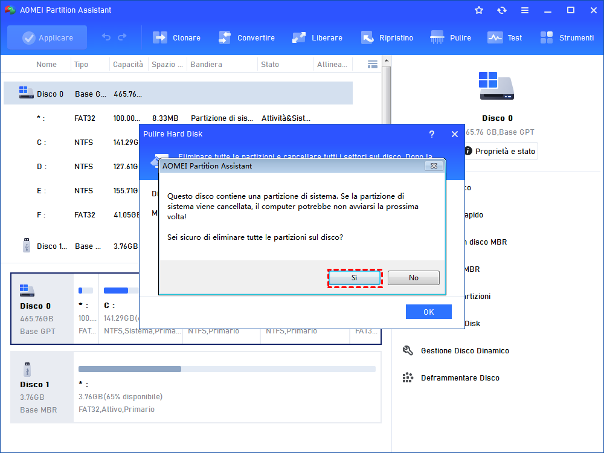Image resolution: width=604 pixels, height=453 pixels.
Task: Confirm deletion with the Sì button
Action: (x=355, y=278)
